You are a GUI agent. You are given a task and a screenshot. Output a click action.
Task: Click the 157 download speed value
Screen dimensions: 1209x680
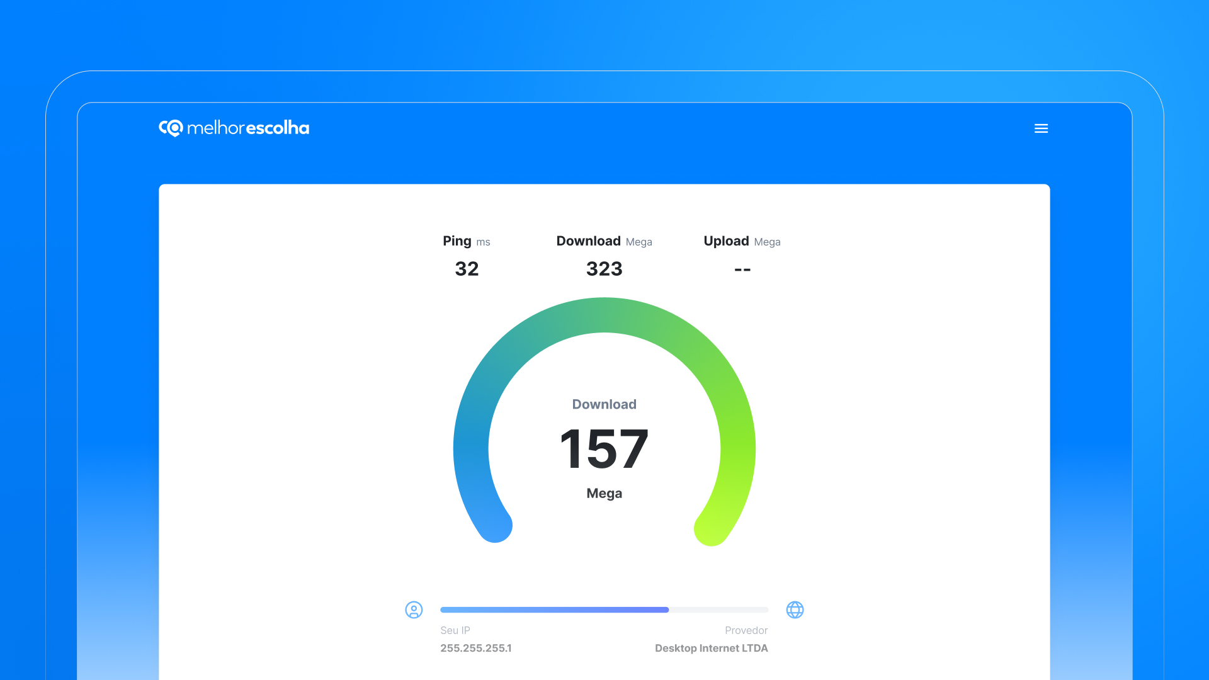(x=604, y=448)
